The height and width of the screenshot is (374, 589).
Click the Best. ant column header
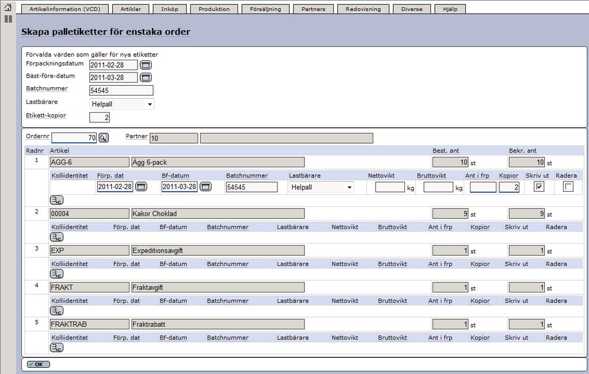tap(446, 151)
